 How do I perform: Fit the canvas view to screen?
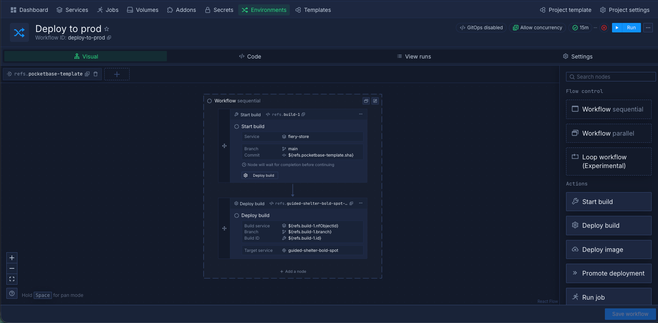coord(12,279)
